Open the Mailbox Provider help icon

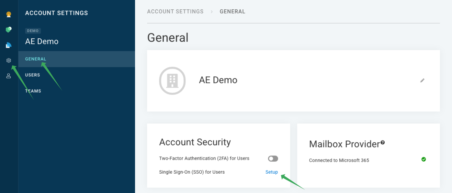pyautogui.click(x=383, y=142)
